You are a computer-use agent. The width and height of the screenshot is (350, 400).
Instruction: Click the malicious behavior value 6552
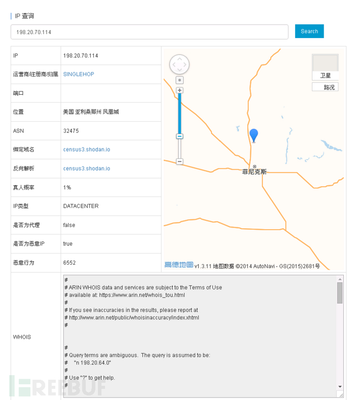69,263
